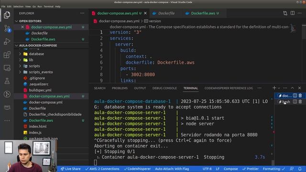
Task: Click the compare changes icon in editor toolbar
Action: pyautogui.click(x=285, y=13)
